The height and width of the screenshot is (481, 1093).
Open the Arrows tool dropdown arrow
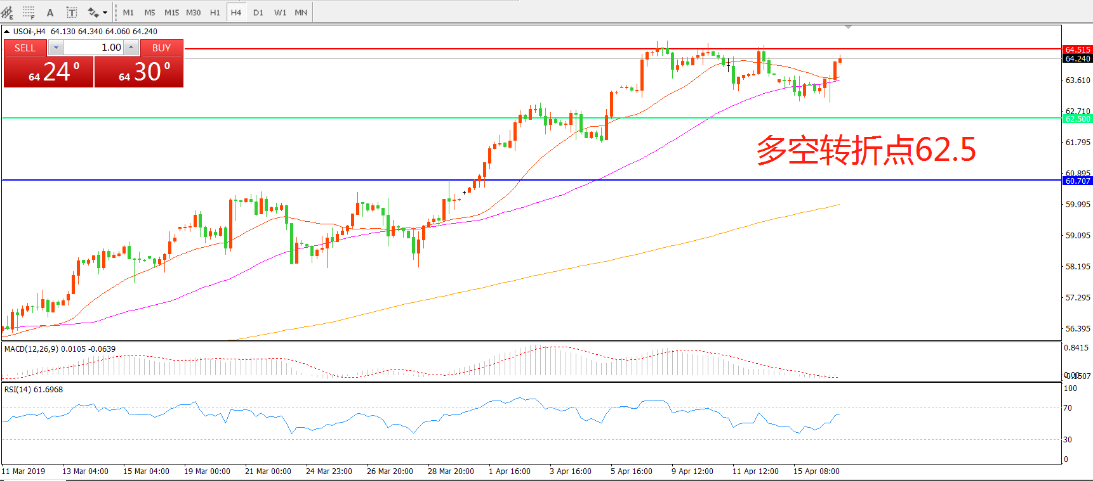(x=105, y=12)
